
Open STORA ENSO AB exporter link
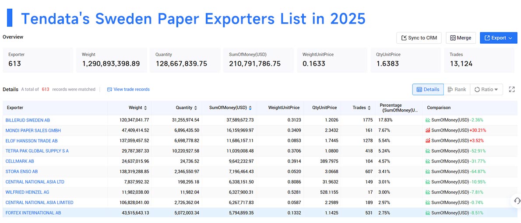tap(21, 171)
